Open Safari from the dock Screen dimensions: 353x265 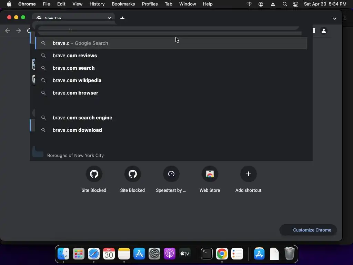(x=94, y=254)
